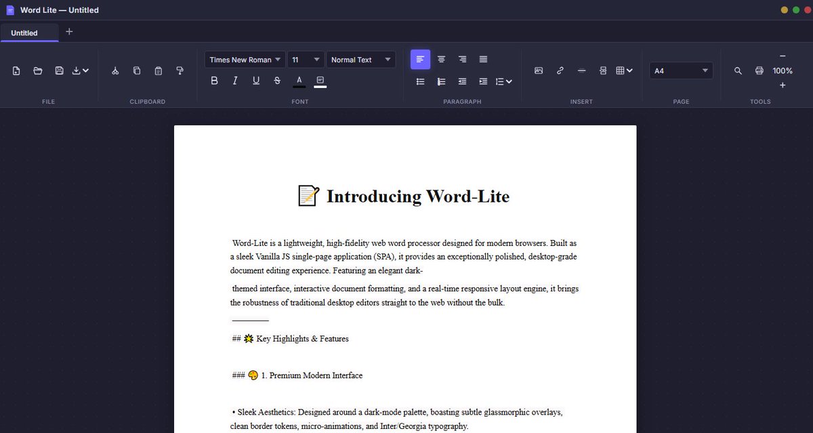Image resolution: width=813 pixels, height=433 pixels.
Task: Click the 1. Premium Modern Interface line
Action: tap(297, 375)
